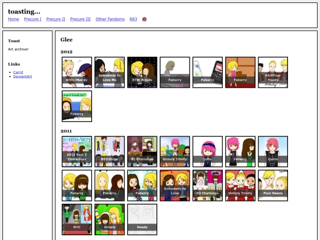320x240 pixels.
Task: Click the red prohibited emoji icon link
Action: pos(144,19)
